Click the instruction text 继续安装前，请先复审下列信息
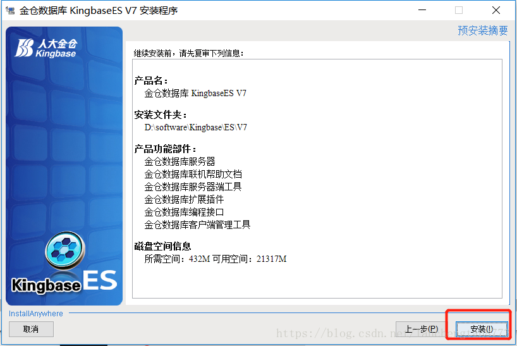 point(188,53)
